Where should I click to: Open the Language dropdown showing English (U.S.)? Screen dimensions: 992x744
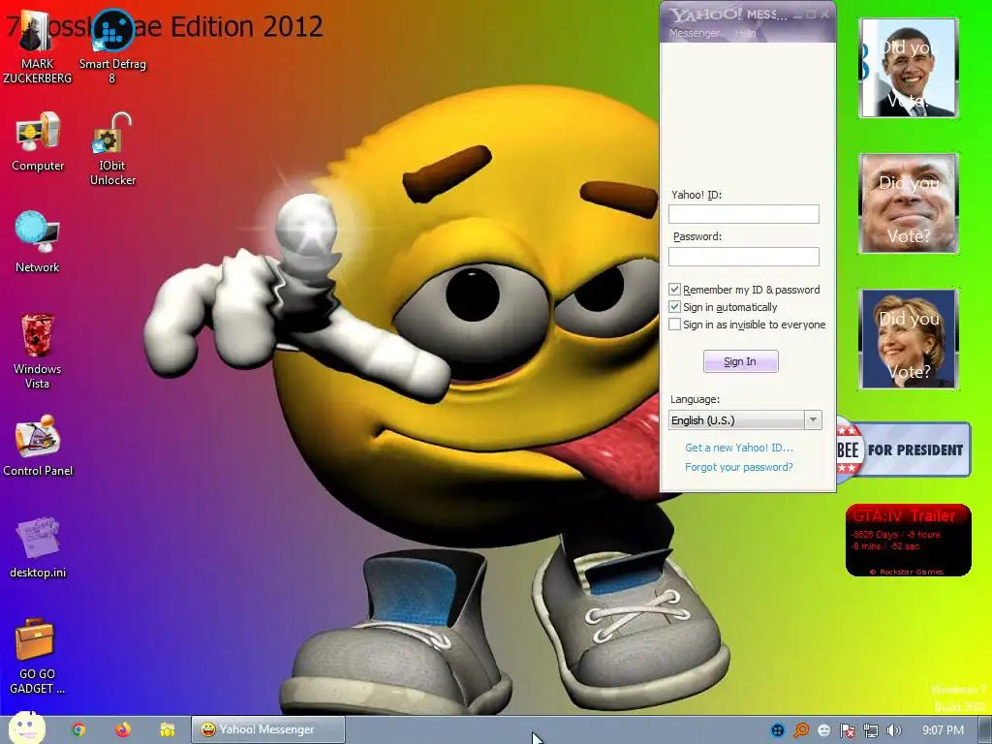pos(745,420)
